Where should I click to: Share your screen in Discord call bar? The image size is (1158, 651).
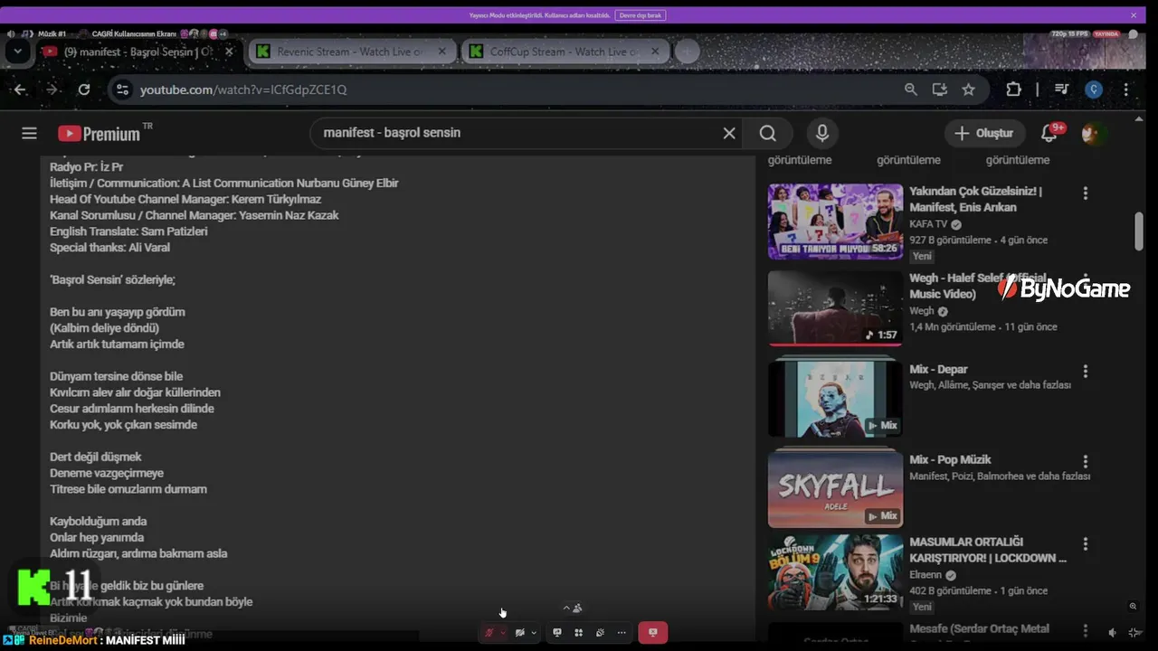point(557,633)
